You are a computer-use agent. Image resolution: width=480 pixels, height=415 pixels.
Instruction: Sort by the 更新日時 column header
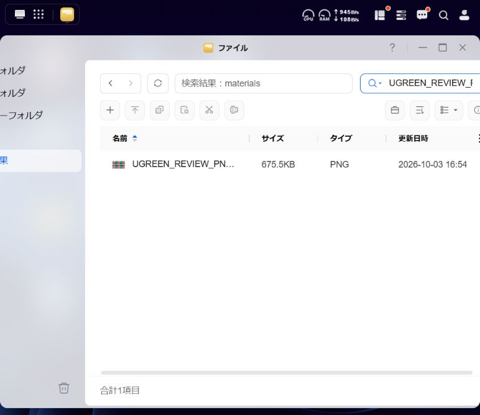pos(413,139)
